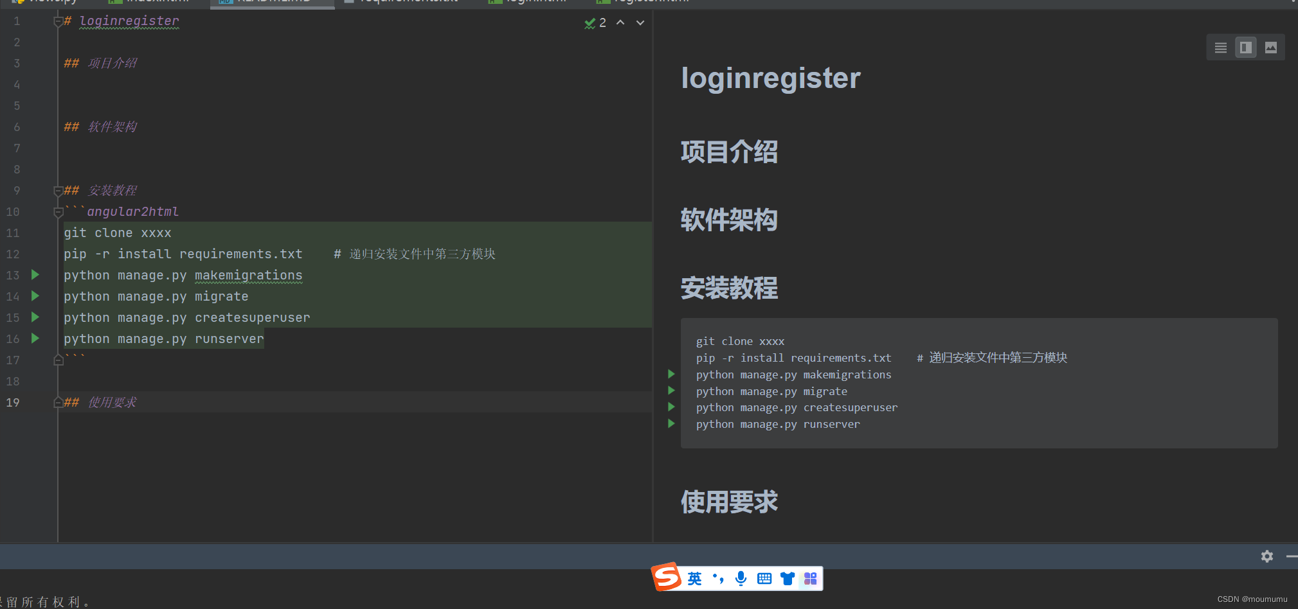Go to next highlighted problem arrow
This screenshot has width=1298, height=609.
click(x=640, y=22)
